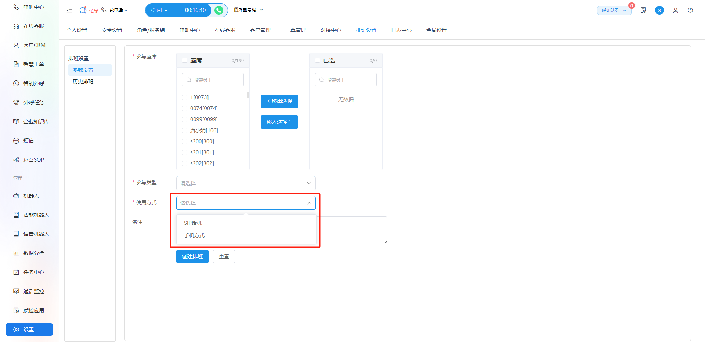Image resolution: width=705 pixels, height=342 pixels.
Task: Focus 搜索员工 field in 已选 panel
Action: 346,80
